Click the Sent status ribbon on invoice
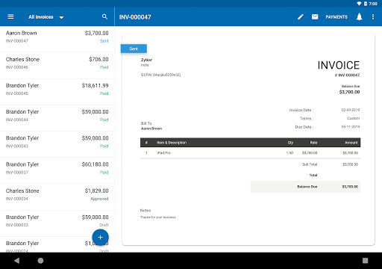Viewport: 382px width, 269px height. tap(134, 49)
